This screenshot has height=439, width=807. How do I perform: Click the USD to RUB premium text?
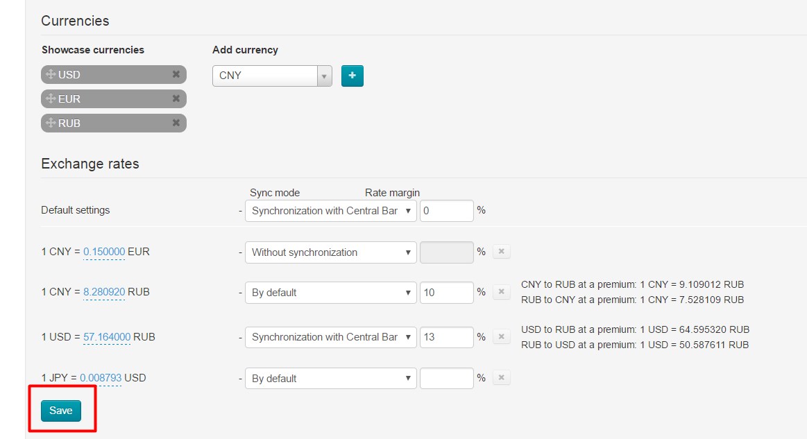click(x=635, y=329)
